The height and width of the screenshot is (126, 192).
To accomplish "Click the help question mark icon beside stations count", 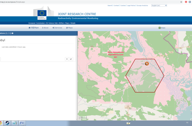I will coord(12,33).
